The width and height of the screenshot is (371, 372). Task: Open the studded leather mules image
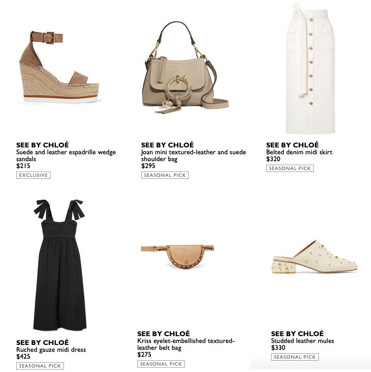[315, 257]
